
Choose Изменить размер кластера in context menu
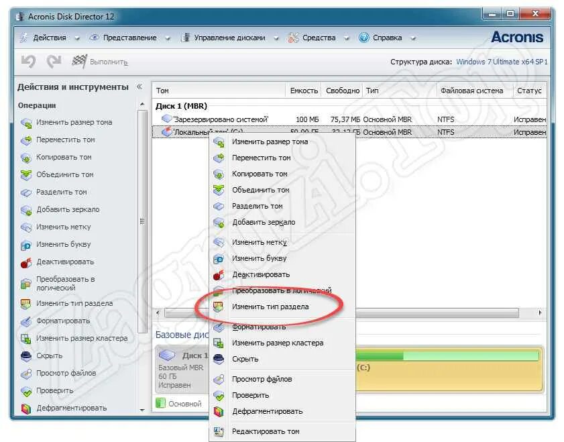tap(282, 343)
